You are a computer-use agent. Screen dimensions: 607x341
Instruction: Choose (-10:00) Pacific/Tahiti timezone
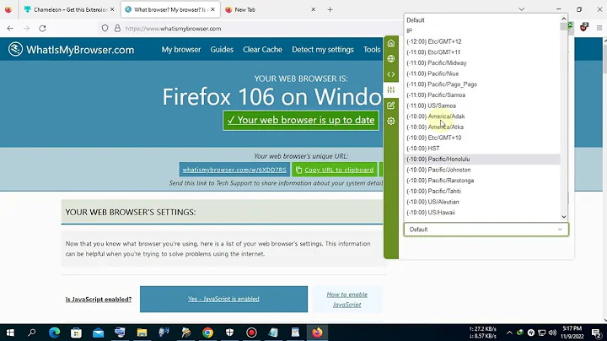pyautogui.click(x=482, y=191)
